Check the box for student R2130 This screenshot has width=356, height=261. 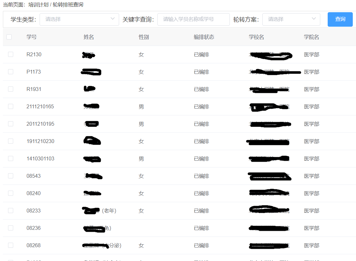coord(11,54)
